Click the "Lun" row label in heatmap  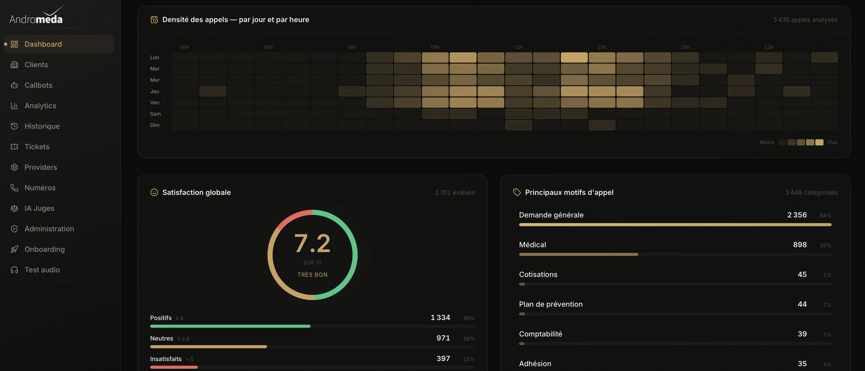tap(154, 57)
